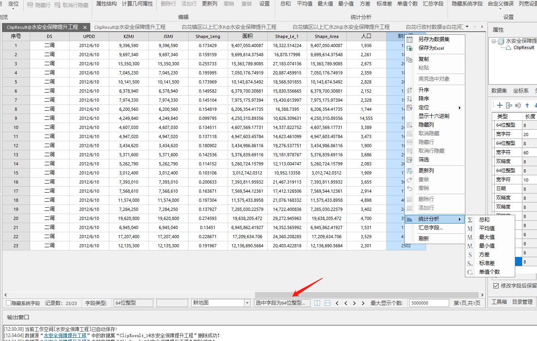537x341 pixels.
Task: Open the 目录管理 panel tab
Action: (x=522, y=302)
